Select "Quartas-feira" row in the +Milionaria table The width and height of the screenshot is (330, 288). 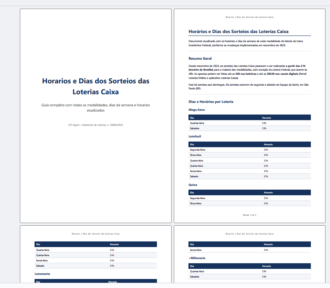tap(250, 271)
